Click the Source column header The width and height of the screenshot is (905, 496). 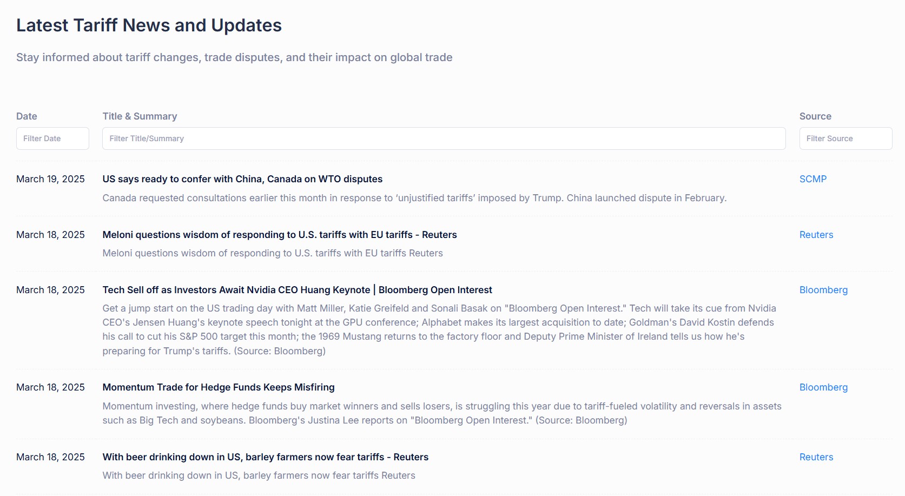(x=815, y=116)
